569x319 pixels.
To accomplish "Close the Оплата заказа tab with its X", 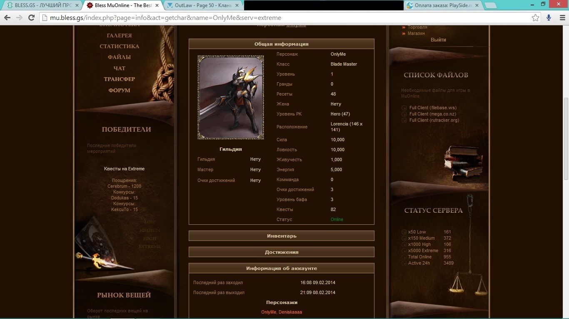I will (x=477, y=6).
